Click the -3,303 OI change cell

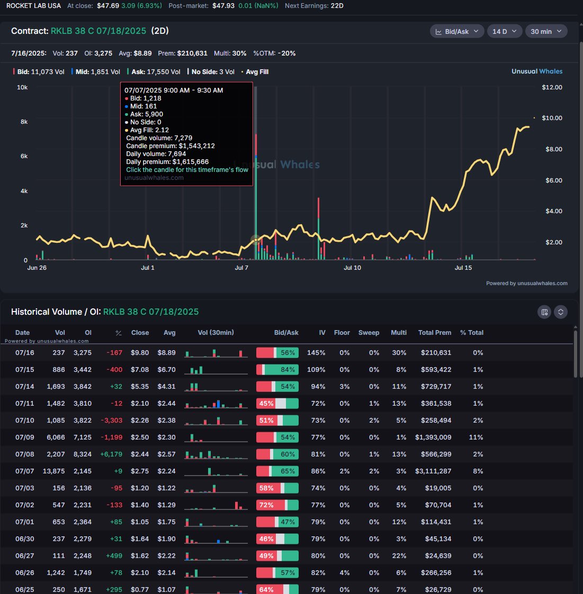[x=112, y=421]
